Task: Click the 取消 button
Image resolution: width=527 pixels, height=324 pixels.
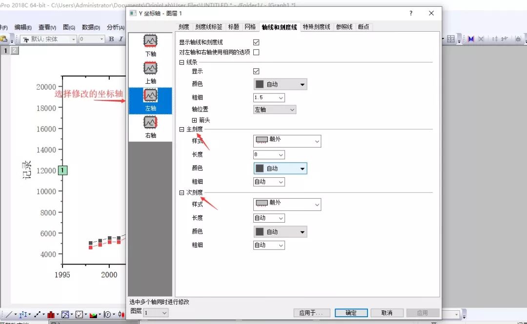Action: [x=387, y=313]
